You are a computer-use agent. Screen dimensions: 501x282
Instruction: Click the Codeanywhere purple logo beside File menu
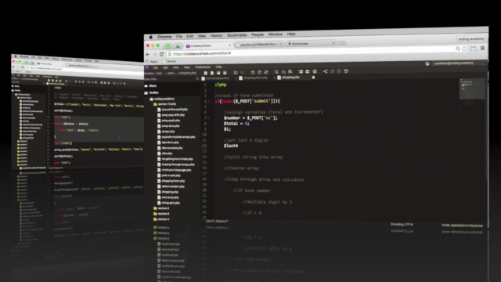[147, 68]
